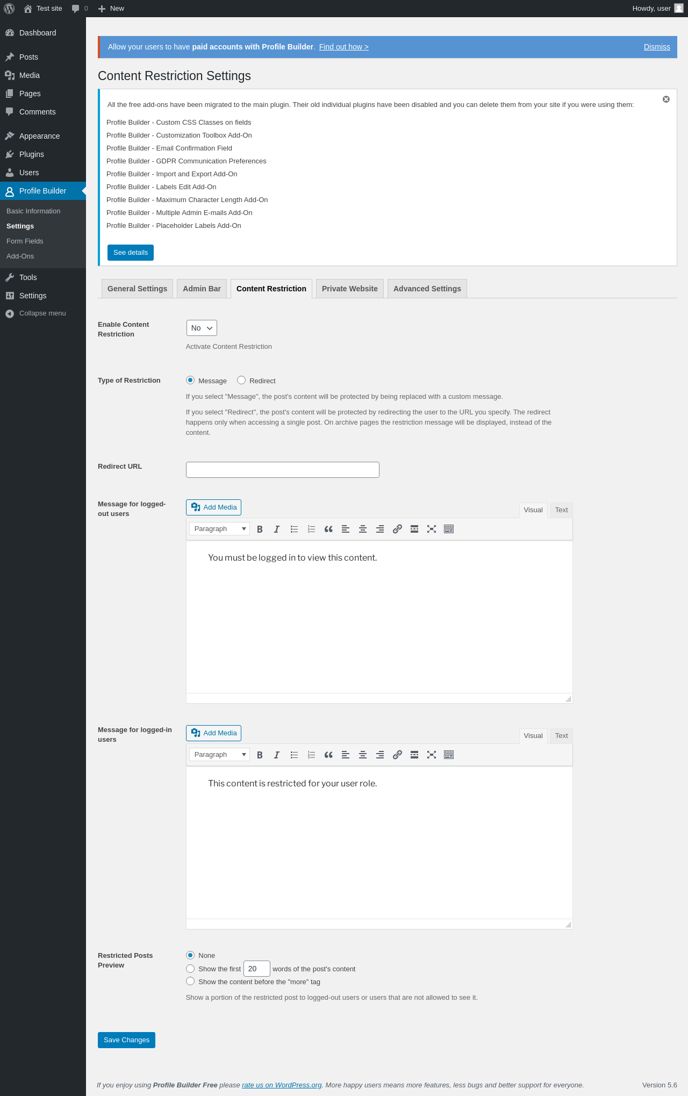Screen dimensions: 688x1096
Task: Click the See details button
Action: [x=131, y=253]
